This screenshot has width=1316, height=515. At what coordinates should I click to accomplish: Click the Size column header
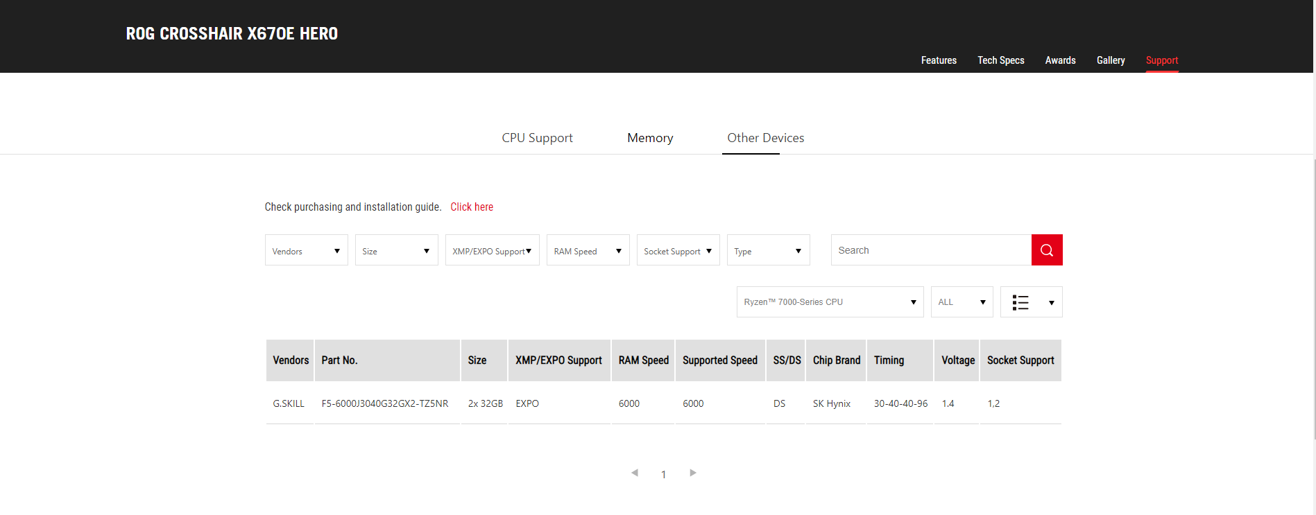click(x=484, y=360)
